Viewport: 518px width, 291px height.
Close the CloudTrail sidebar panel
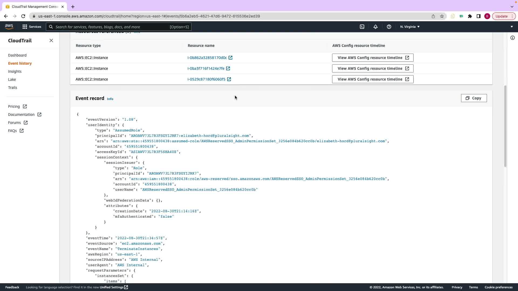(51, 40)
